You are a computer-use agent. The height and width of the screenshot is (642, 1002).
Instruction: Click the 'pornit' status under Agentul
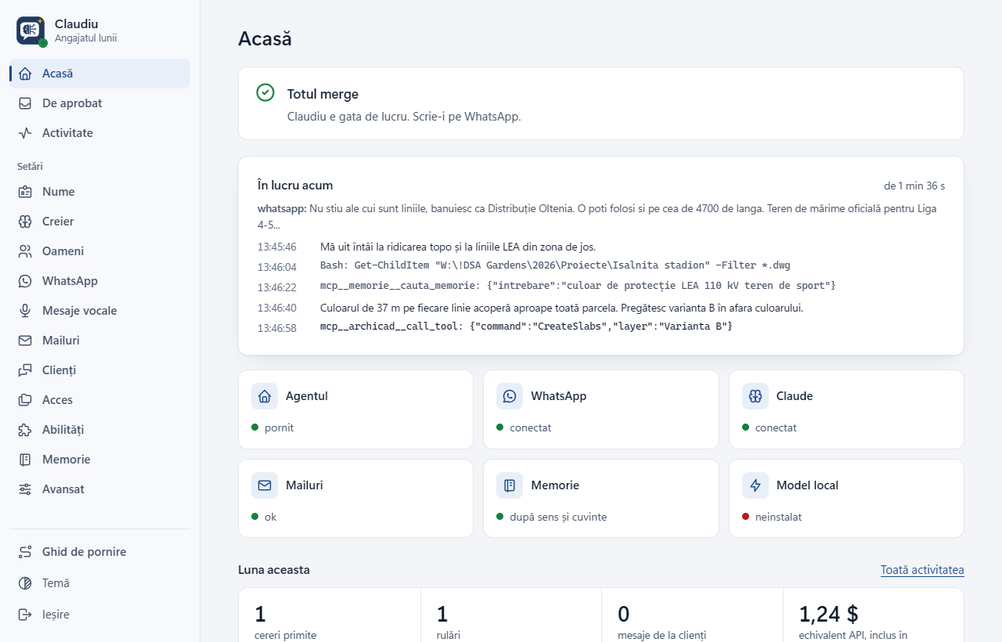click(x=279, y=428)
